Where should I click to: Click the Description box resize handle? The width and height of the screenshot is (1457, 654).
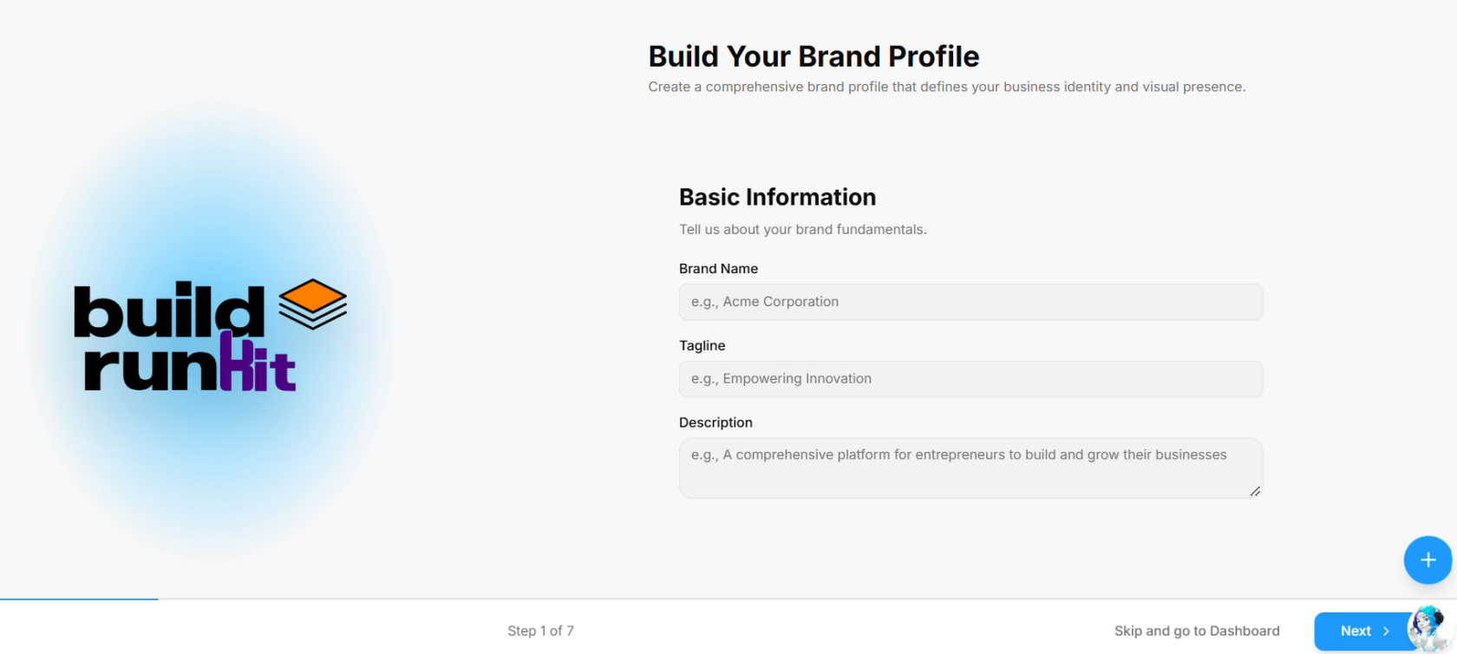pos(1254,491)
